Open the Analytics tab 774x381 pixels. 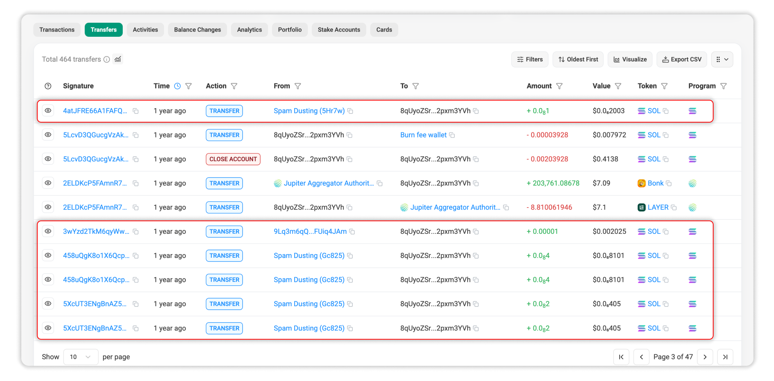click(x=249, y=30)
